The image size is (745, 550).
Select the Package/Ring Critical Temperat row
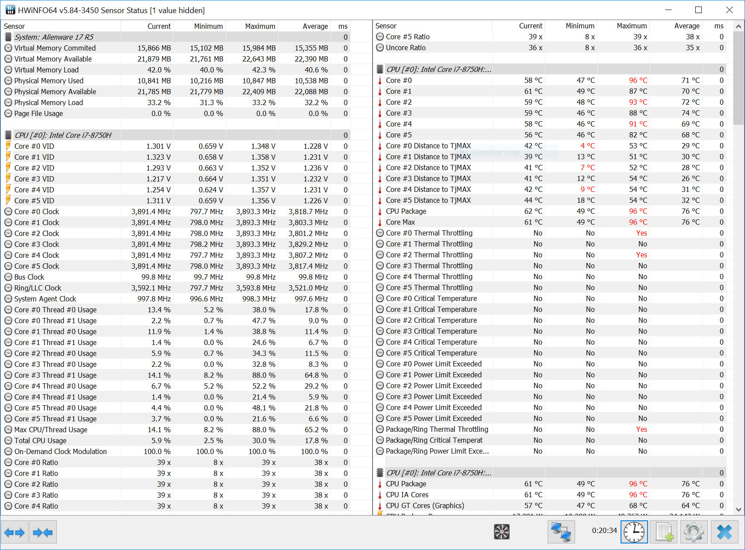(550, 440)
